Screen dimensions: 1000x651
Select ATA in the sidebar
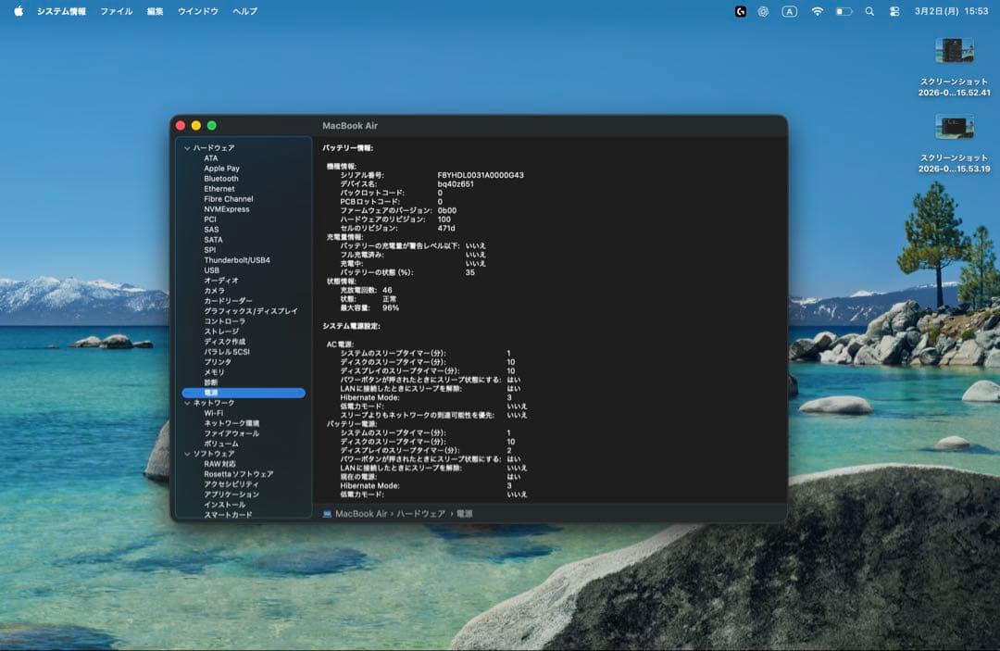[x=210, y=158]
